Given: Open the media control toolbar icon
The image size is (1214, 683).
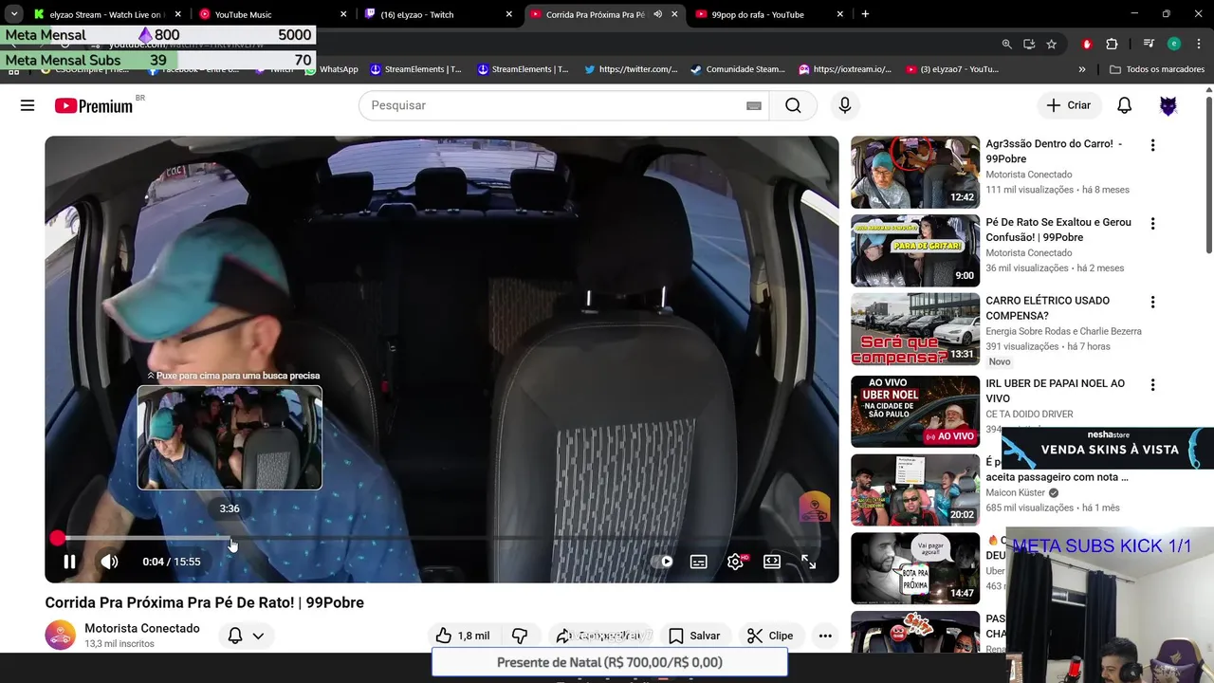Looking at the screenshot, I should 1149,44.
